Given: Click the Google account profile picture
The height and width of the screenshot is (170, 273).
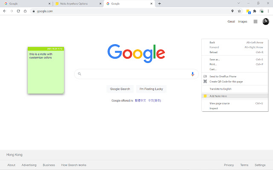Looking at the screenshot, I should pyautogui.click(x=265, y=21).
